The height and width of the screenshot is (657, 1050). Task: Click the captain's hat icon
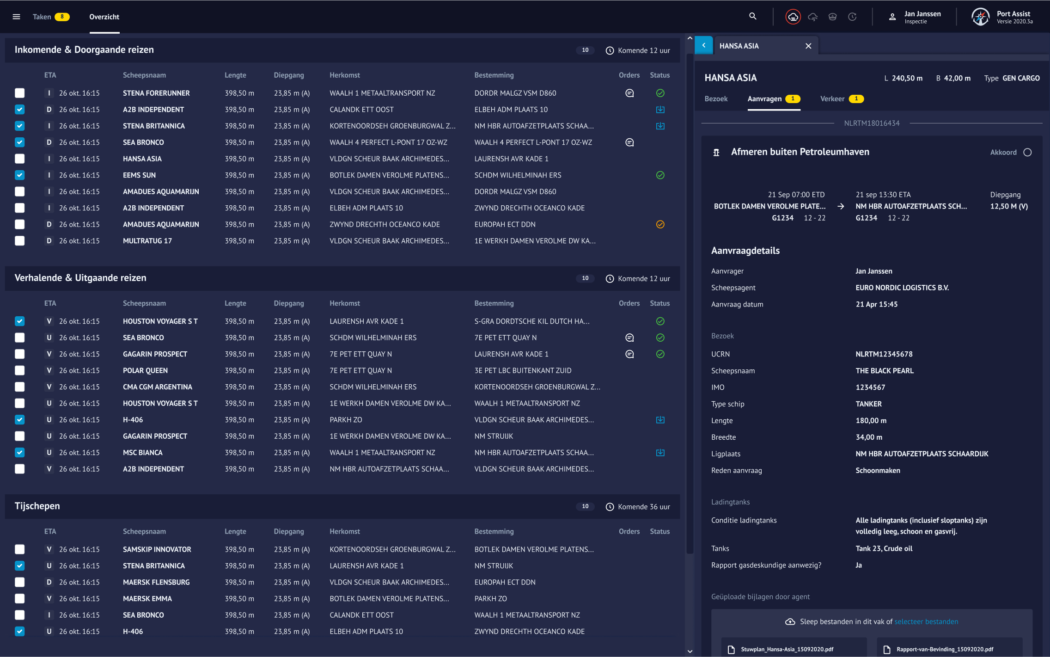(832, 17)
